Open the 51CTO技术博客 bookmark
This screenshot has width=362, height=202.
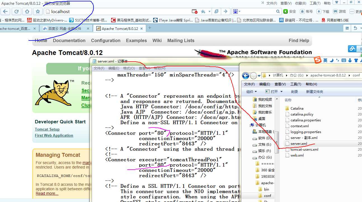(88, 20)
